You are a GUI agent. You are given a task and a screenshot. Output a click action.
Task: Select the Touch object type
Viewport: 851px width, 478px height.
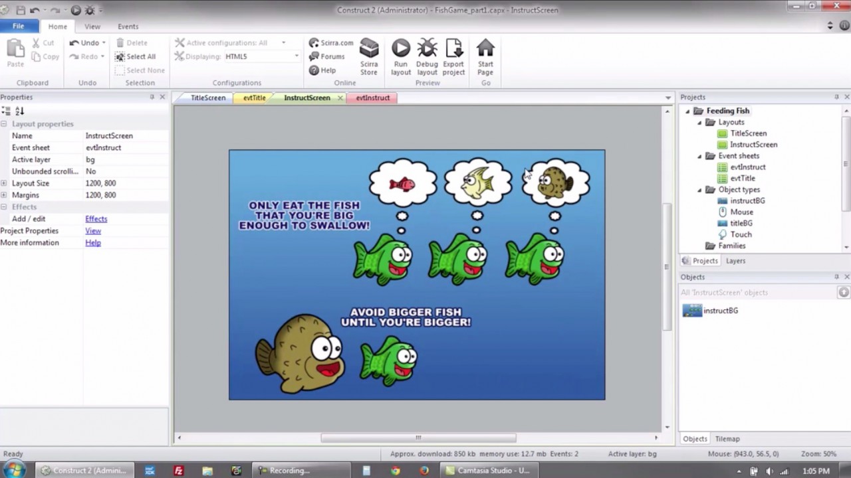coord(741,234)
